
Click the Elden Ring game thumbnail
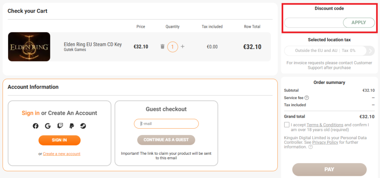(29, 46)
